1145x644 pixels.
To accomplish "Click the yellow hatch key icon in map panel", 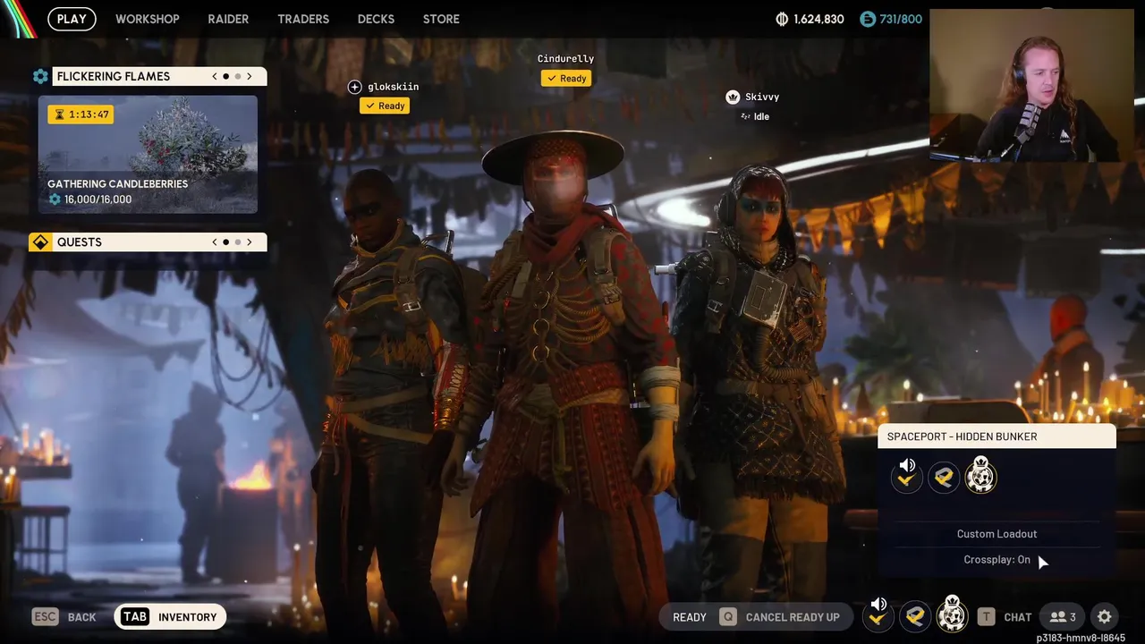I will point(944,477).
